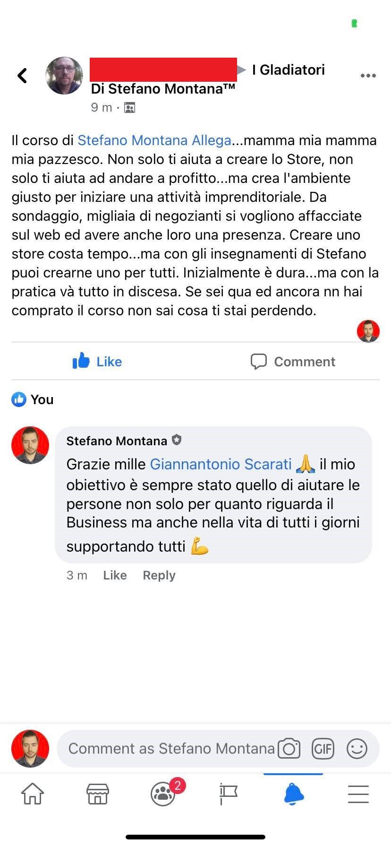This screenshot has height=847, width=391.
Task: Open I Gladiatori Di Stefano Montana group
Action: pyautogui.click(x=288, y=70)
